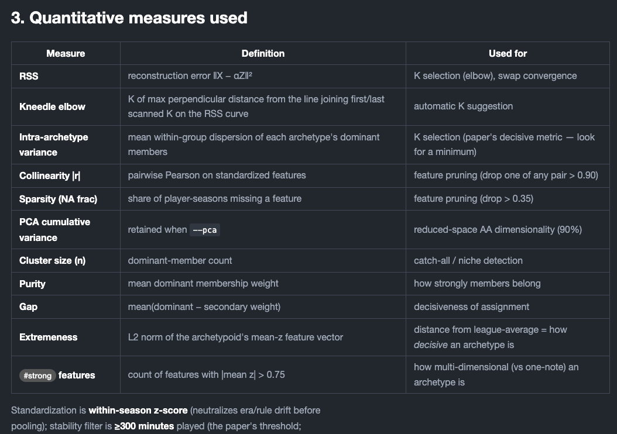Click "mean within-group dispersion" definition cell

[x=263, y=144]
